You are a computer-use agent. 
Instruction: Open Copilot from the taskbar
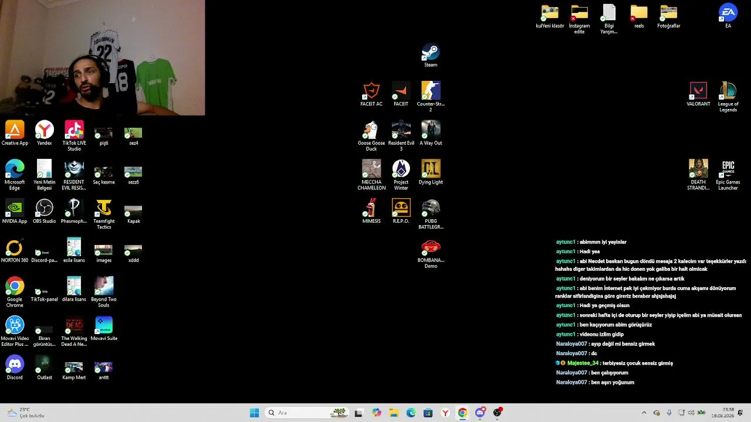click(x=377, y=413)
